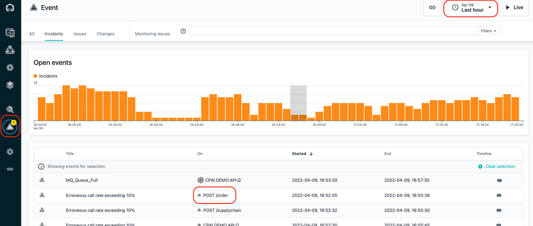The height and width of the screenshot is (226, 533).
Task: Start Live mode
Action: click(x=514, y=7)
